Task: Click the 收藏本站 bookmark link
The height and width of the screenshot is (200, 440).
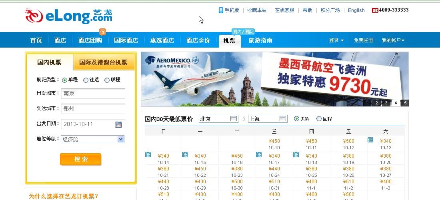Action: 257,10
